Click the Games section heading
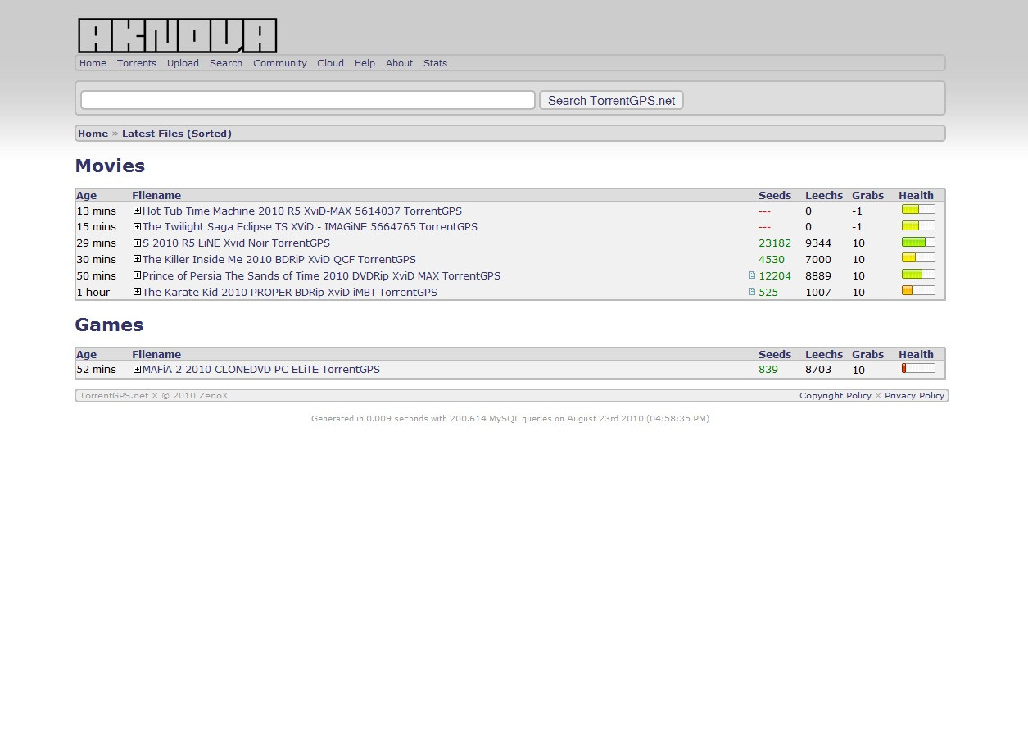 109,325
